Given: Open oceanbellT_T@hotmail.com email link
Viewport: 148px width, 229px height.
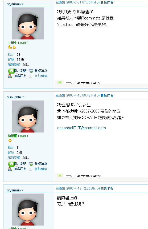Looking at the screenshot, I should tap(81, 128).
